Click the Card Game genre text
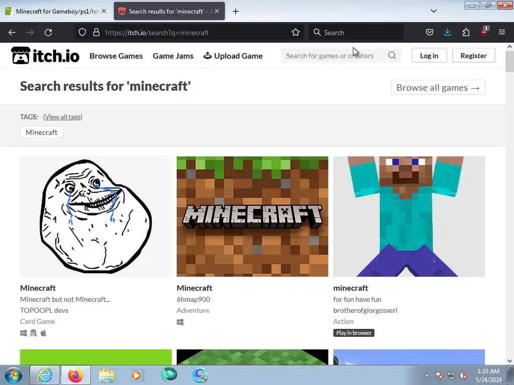This screenshot has height=385, width=514. (x=37, y=321)
